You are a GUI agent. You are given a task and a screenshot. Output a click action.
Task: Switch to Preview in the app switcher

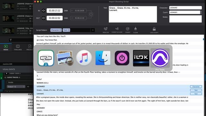click(65, 58)
